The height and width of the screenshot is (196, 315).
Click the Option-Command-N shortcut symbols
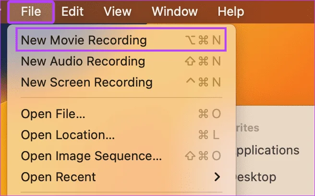click(203, 40)
